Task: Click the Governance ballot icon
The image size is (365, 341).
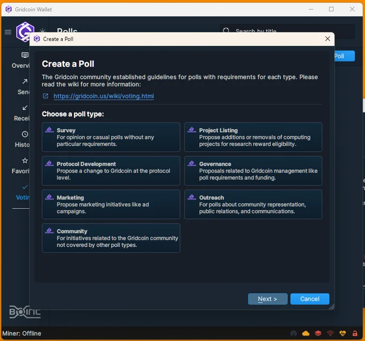Action: coord(192,164)
